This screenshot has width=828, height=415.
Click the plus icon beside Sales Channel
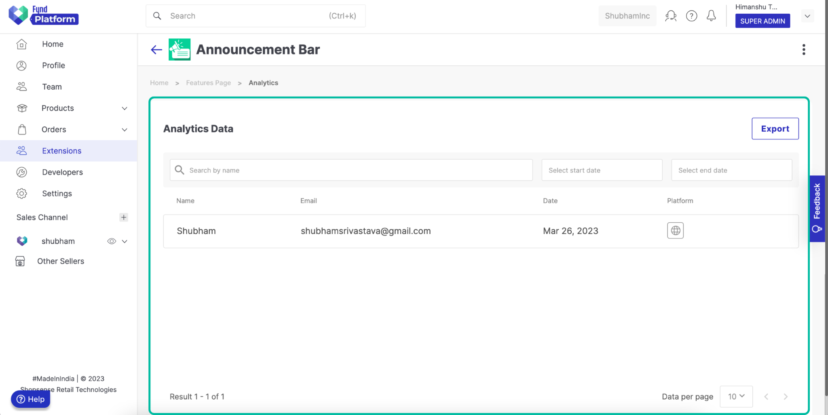point(123,217)
